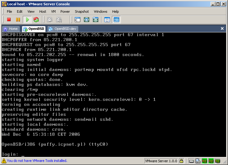
Task: Toggle the inventory sidebar view icon
Action: (78, 20)
